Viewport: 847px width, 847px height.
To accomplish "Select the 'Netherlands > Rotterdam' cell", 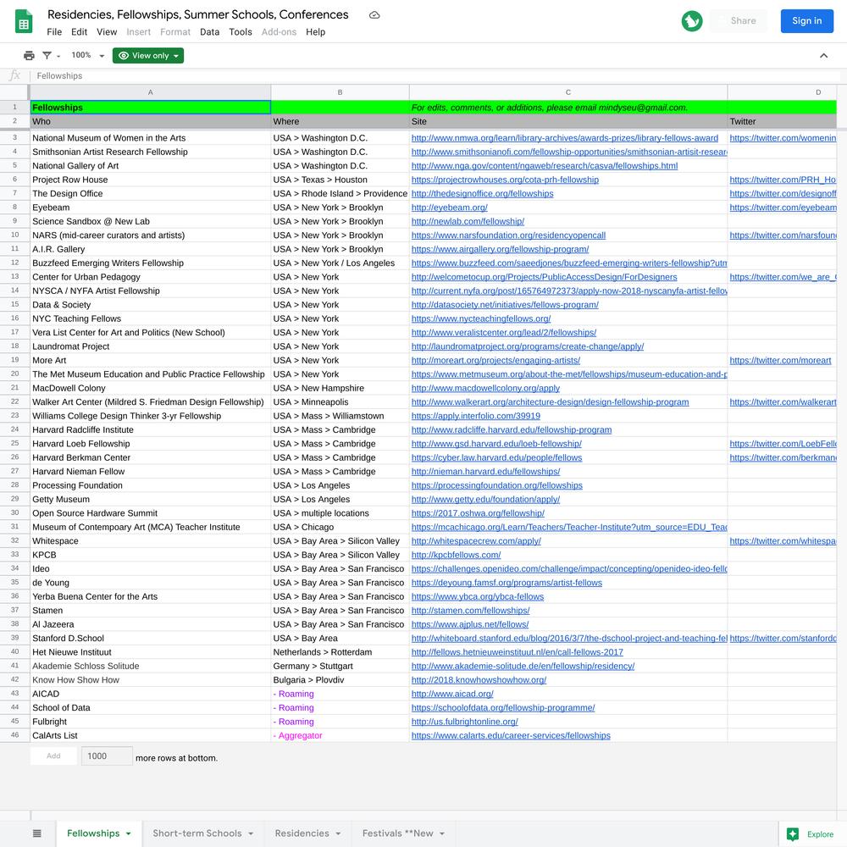I will (340, 652).
